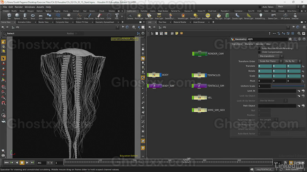Enable the Auto Takes checkbox
Viewport: 307px width, 172px height.
click(260, 7)
